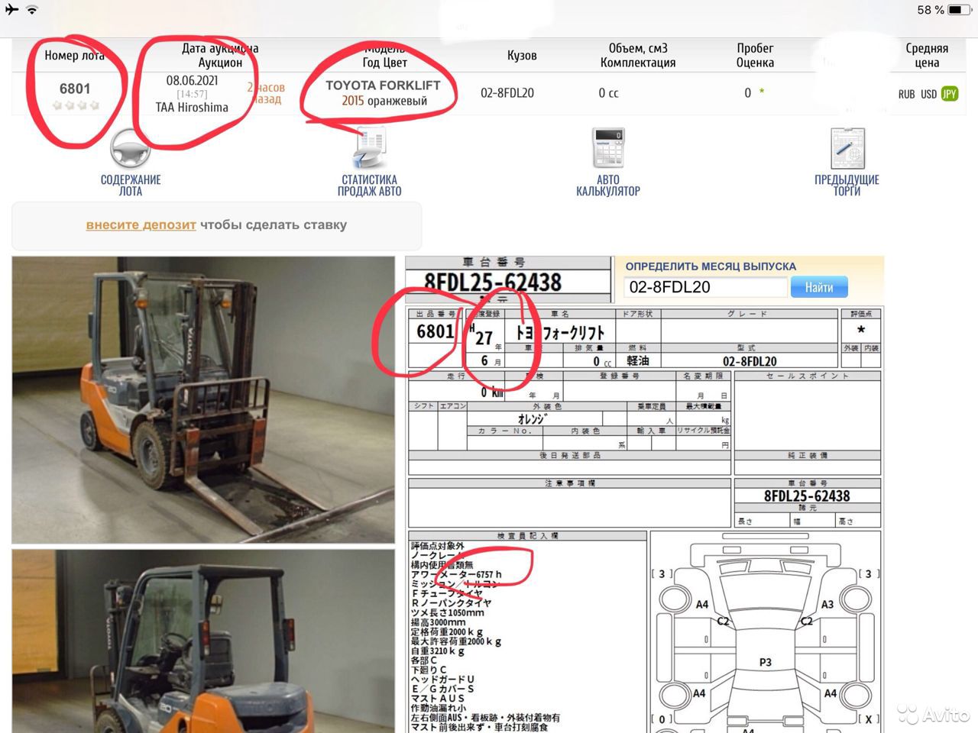This screenshot has width=978, height=733.
Task: Open the Предыдущие торги document icon
Action: (847, 148)
